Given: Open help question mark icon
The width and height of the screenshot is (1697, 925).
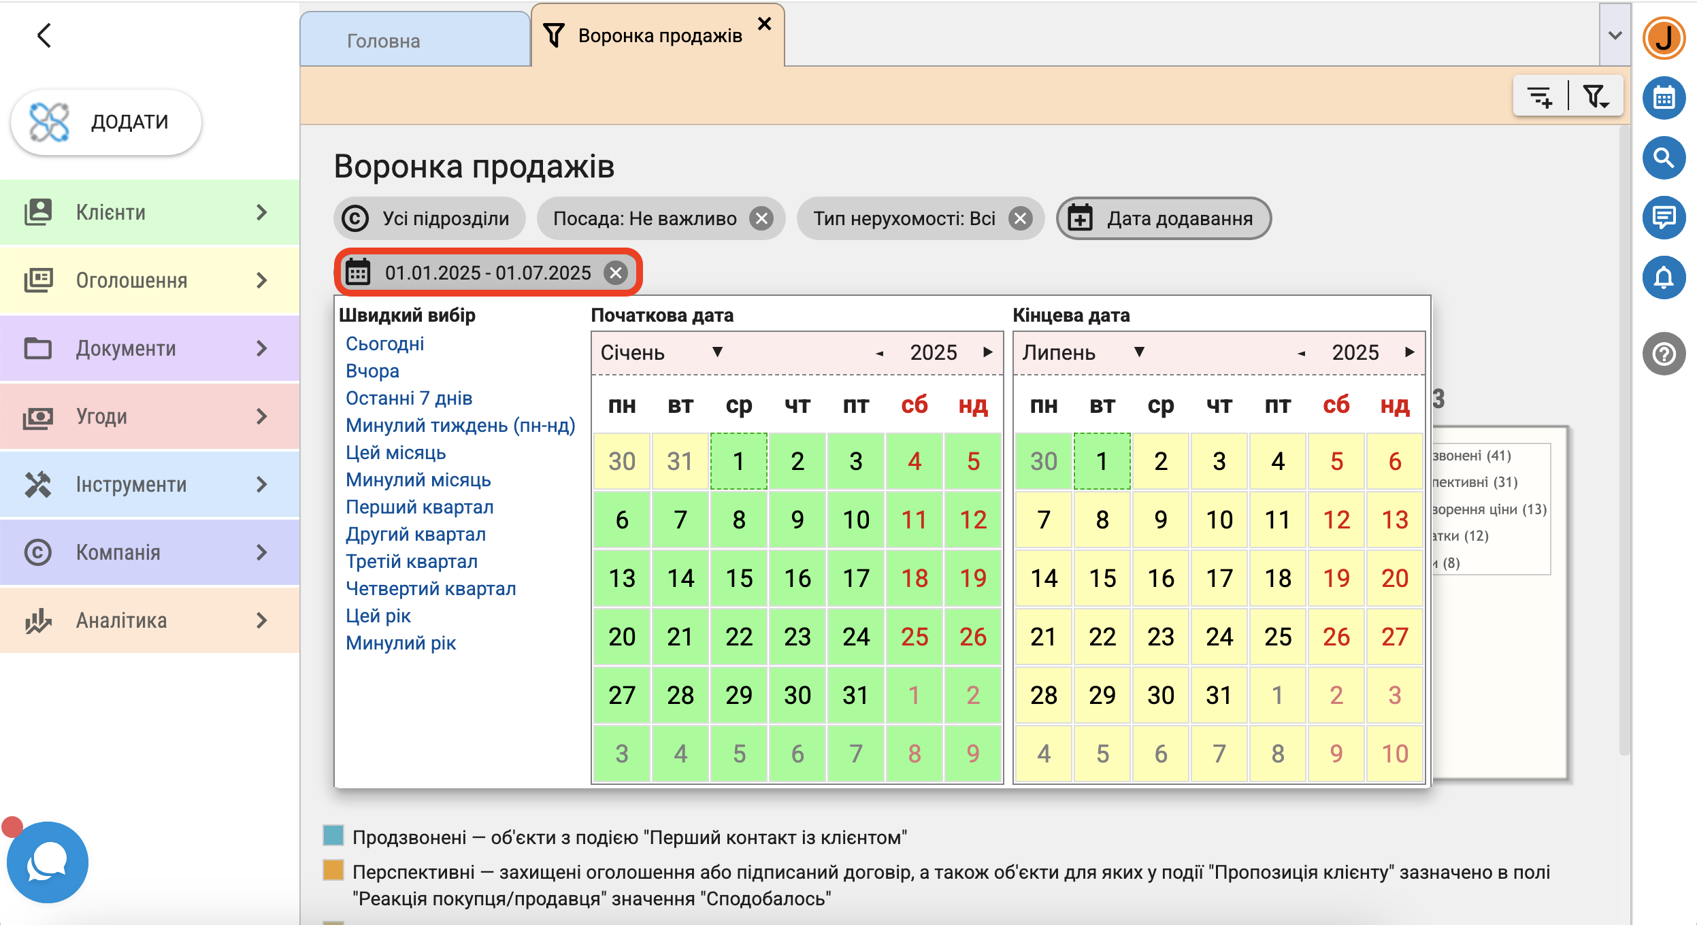Looking at the screenshot, I should [x=1663, y=354].
